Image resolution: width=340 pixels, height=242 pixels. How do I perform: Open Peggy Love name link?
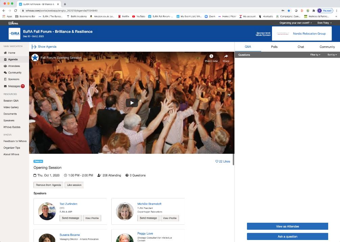tap(145, 233)
